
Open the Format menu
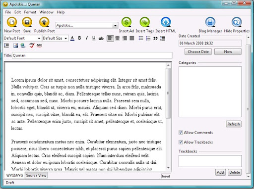(x=30, y=12)
